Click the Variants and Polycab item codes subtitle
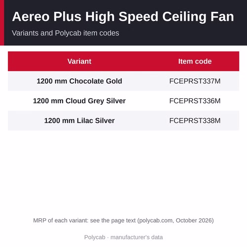The image size is (247, 247). click(65, 33)
